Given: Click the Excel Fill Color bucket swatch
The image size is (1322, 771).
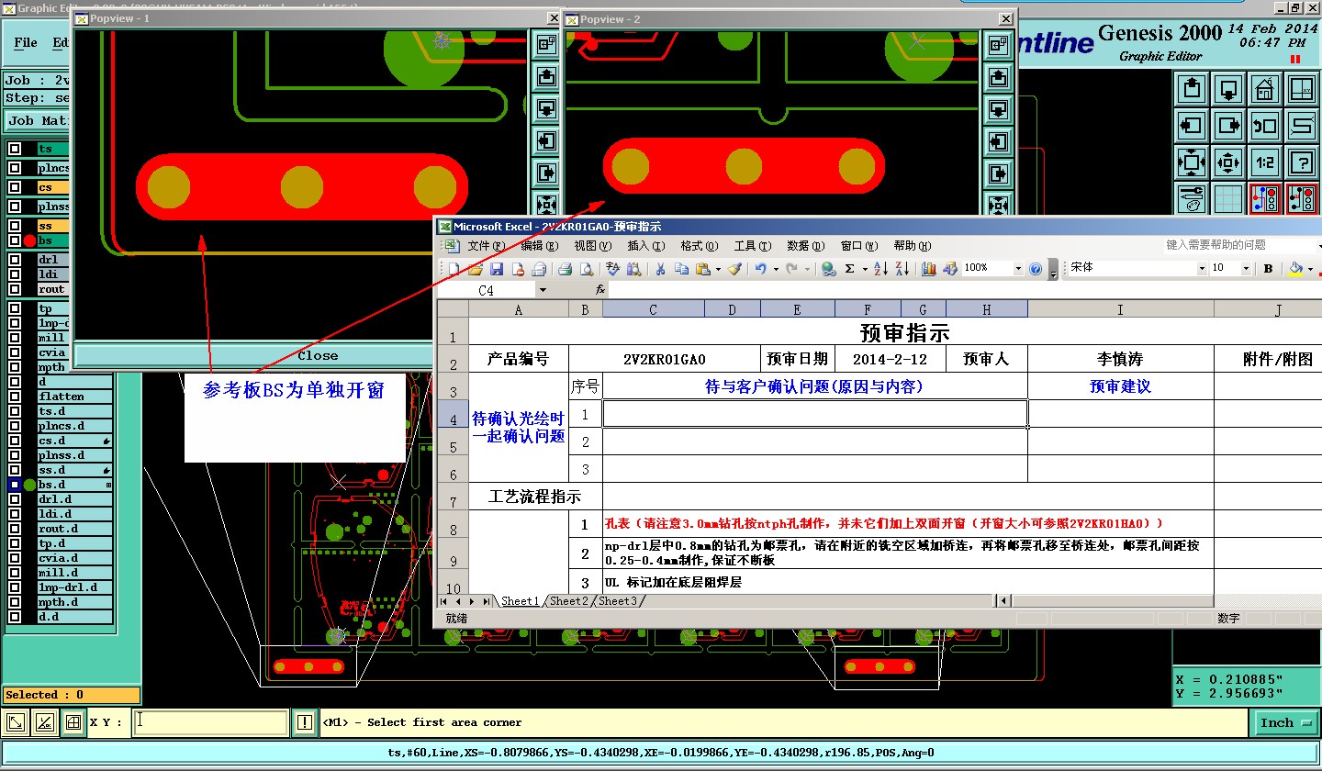Looking at the screenshot, I should point(1296,269).
